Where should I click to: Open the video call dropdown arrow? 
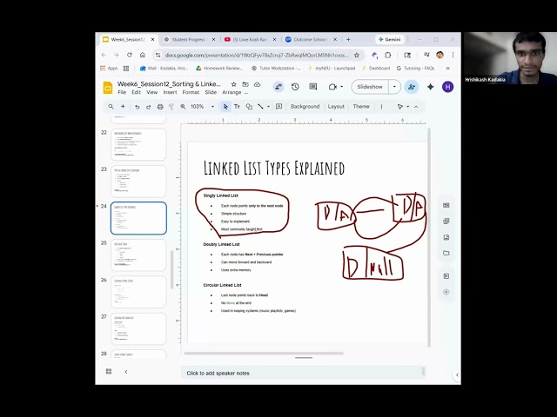pyautogui.click(x=342, y=87)
